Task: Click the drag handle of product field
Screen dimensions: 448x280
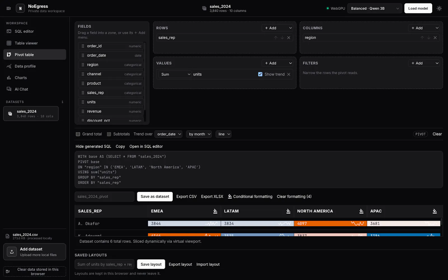Action: coord(83,83)
